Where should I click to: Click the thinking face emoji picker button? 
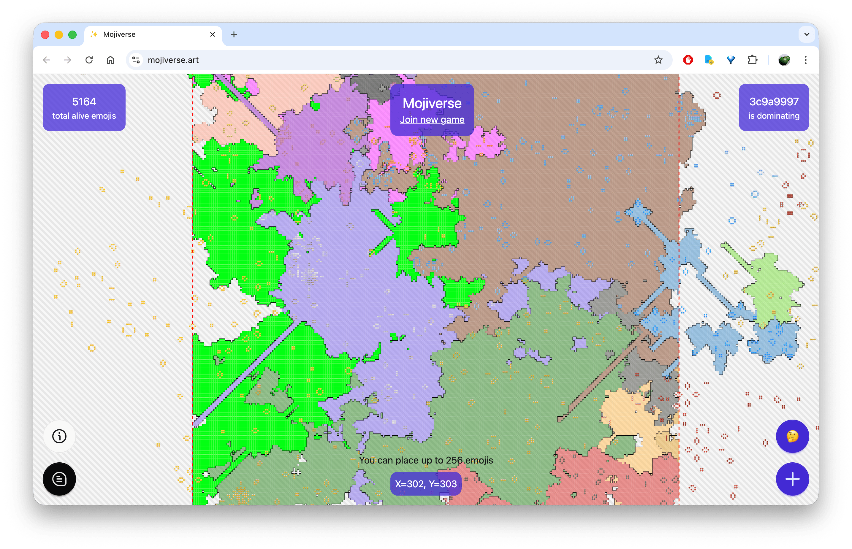click(792, 436)
